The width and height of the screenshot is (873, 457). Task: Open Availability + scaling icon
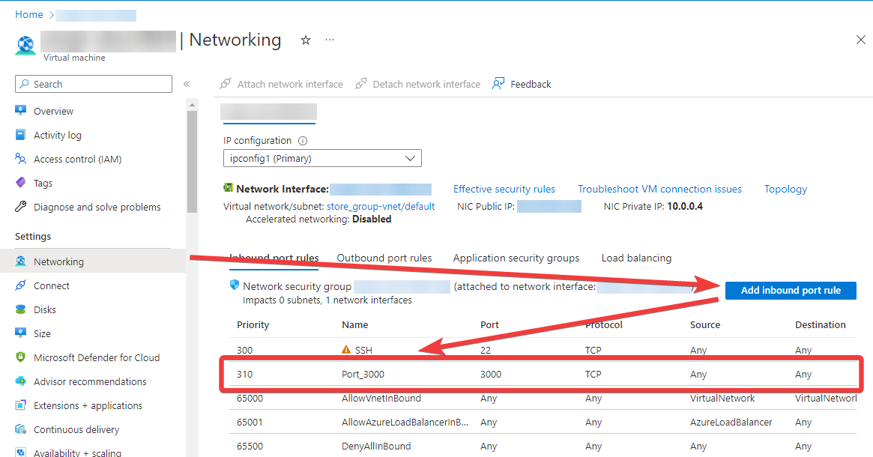click(x=20, y=452)
